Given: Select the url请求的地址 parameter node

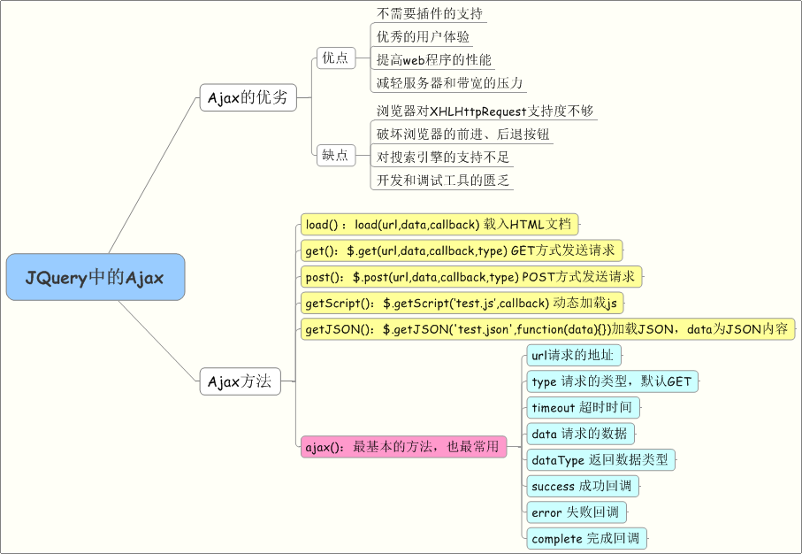Looking at the screenshot, I should pyautogui.click(x=574, y=356).
